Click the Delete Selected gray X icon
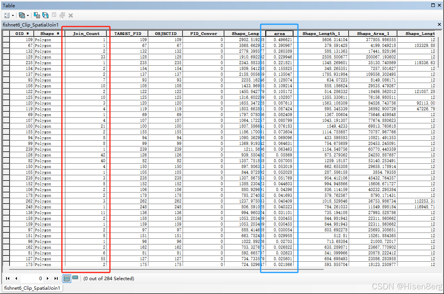 [71, 15]
